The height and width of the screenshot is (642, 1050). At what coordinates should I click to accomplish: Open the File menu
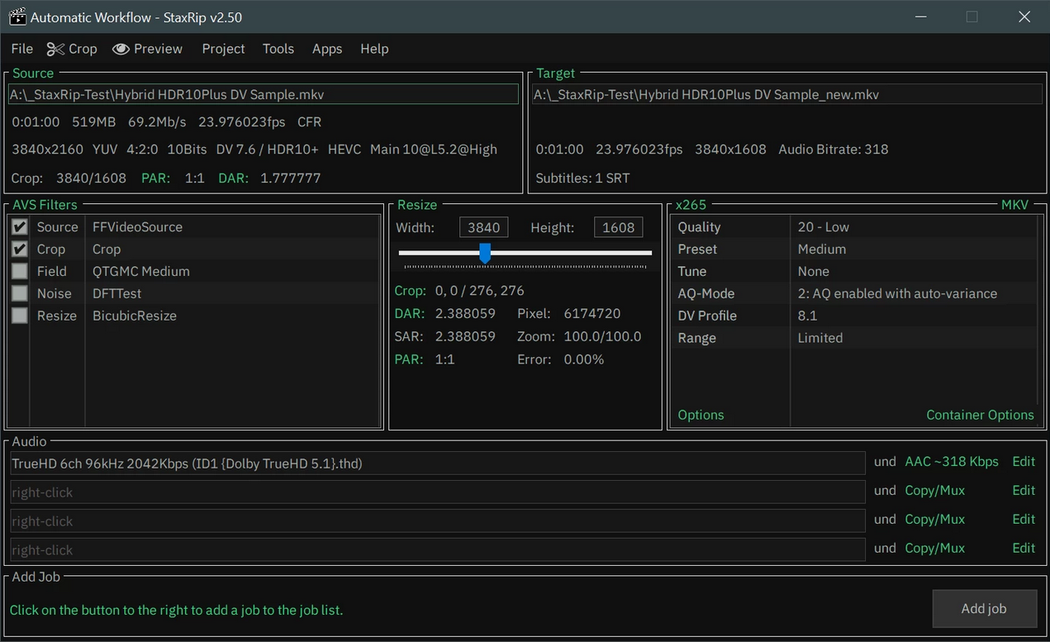click(x=22, y=50)
